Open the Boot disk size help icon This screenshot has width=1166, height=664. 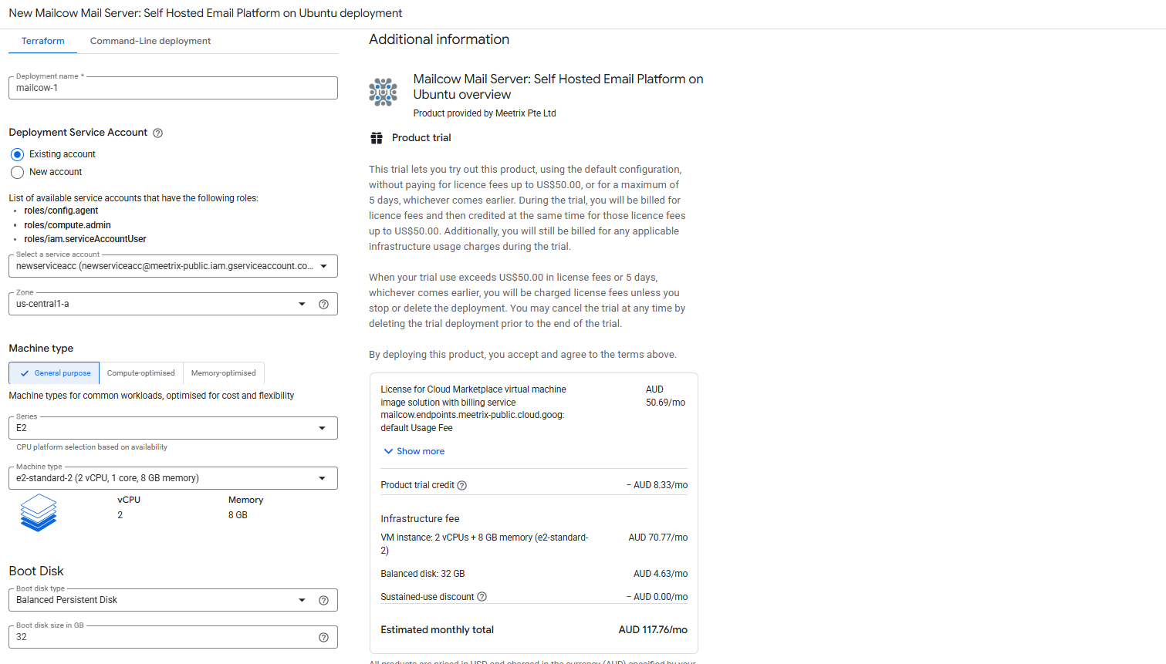323,637
